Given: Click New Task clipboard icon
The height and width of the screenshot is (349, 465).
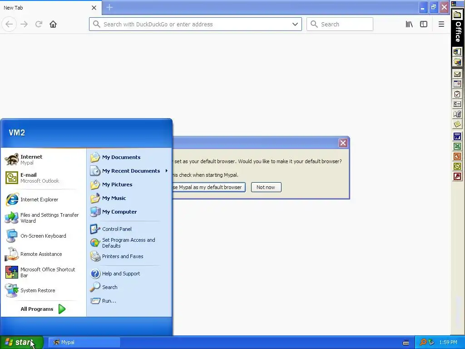Looking at the screenshot, I should [457, 95].
